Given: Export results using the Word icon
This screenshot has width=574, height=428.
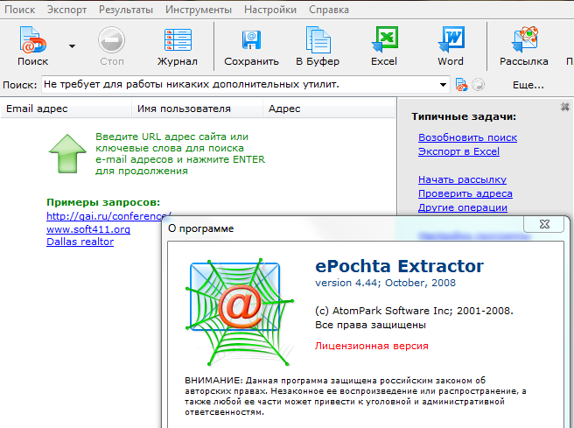Looking at the screenshot, I should click(451, 46).
